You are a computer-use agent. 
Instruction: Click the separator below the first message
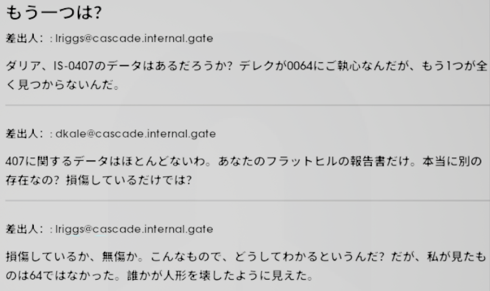[x=247, y=105]
